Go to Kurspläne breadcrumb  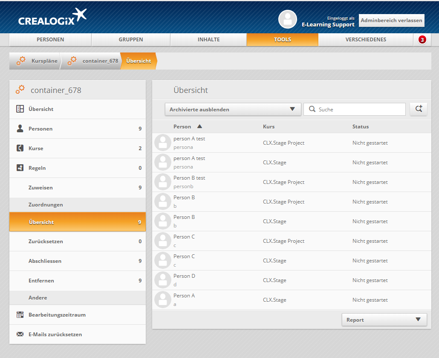click(44, 61)
